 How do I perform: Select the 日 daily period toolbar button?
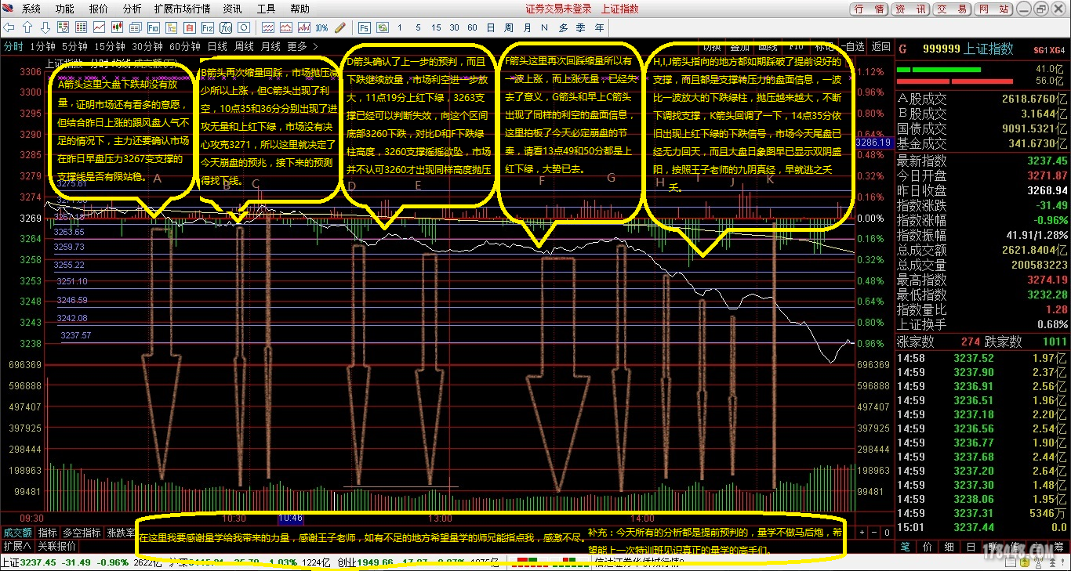tap(491, 27)
